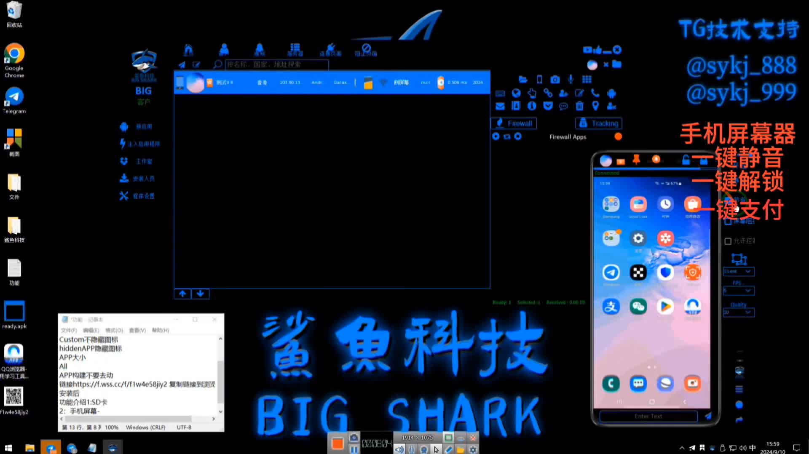Open the 格式(O) menu in Notepad

pos(114,330)
